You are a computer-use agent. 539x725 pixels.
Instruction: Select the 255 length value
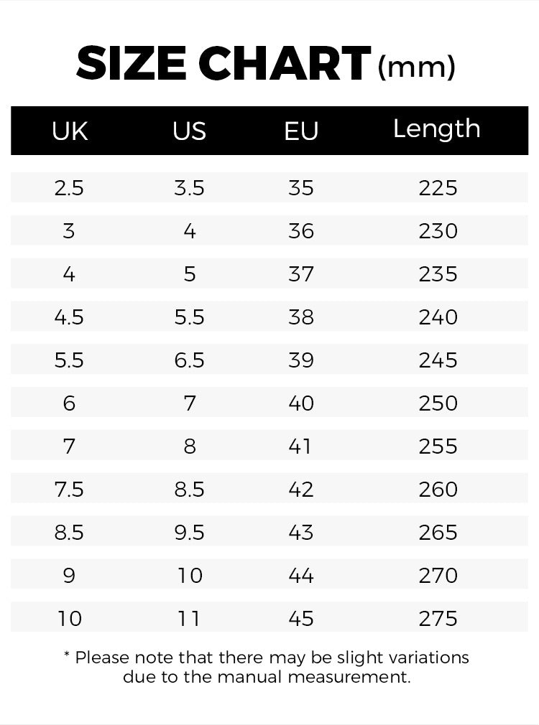point(438,446)
